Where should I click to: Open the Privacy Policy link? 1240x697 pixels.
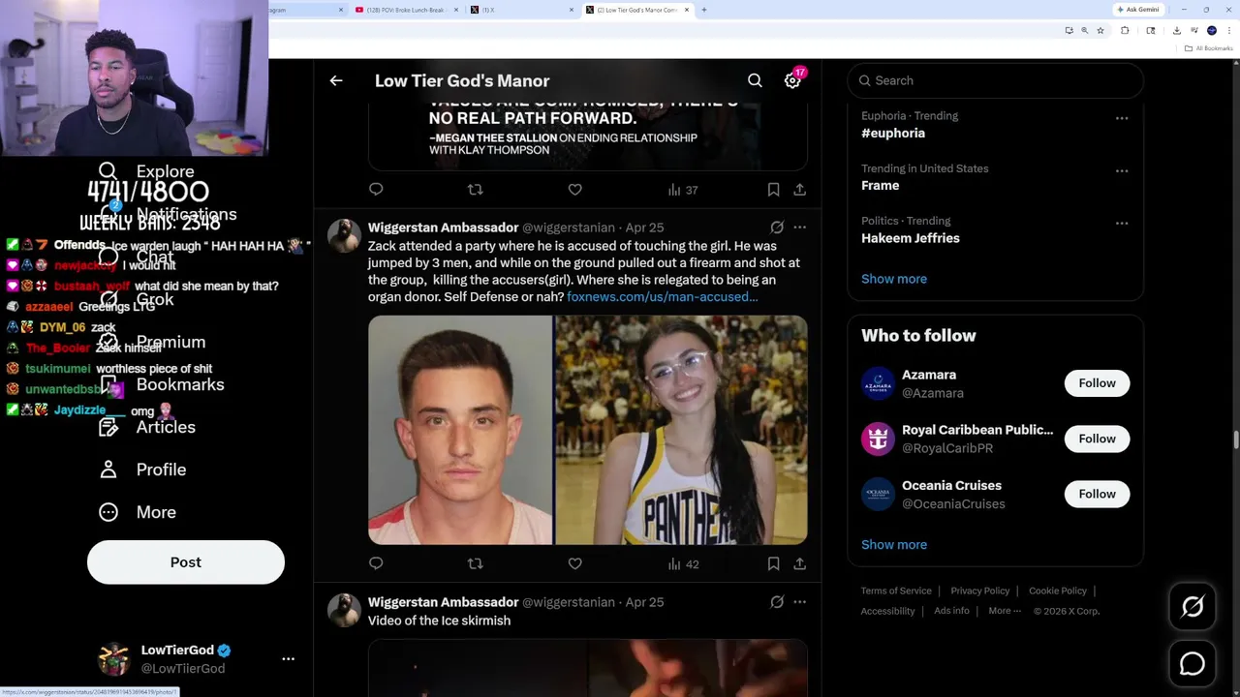click(979, 591)
